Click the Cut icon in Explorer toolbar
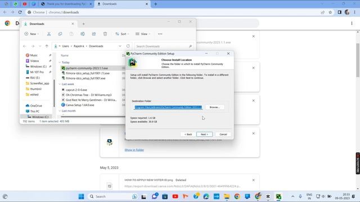 (x=49, y=34)
